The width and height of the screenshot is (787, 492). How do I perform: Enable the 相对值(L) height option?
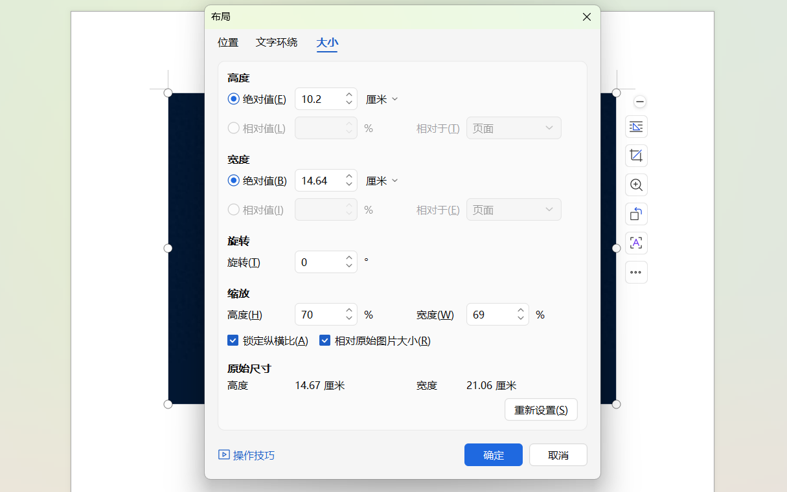233,128
